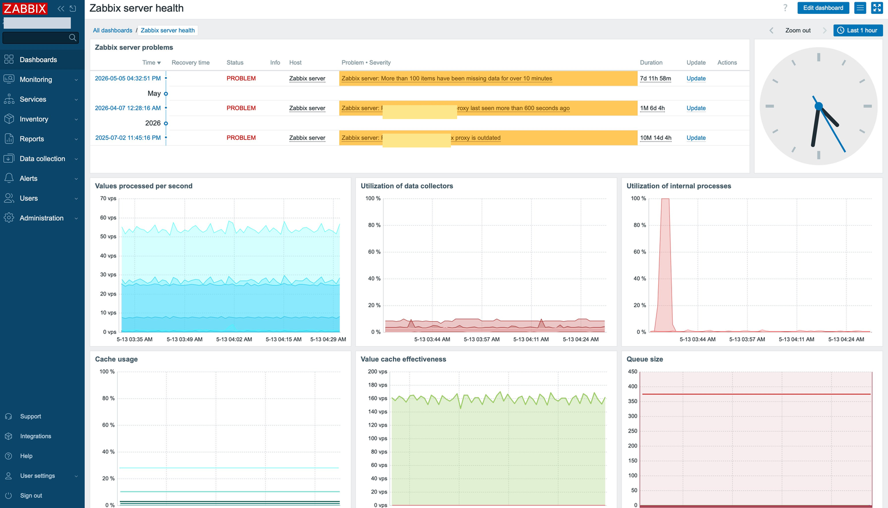The height and width of the screenshot is (508, 888).
Task: Click the 'Utilization of internal processes' widget title
Action: click(x=679, y=186)
